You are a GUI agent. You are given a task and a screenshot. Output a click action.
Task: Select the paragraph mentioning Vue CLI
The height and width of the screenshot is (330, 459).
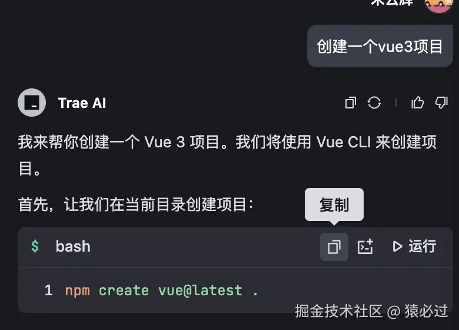coord(228,156)
